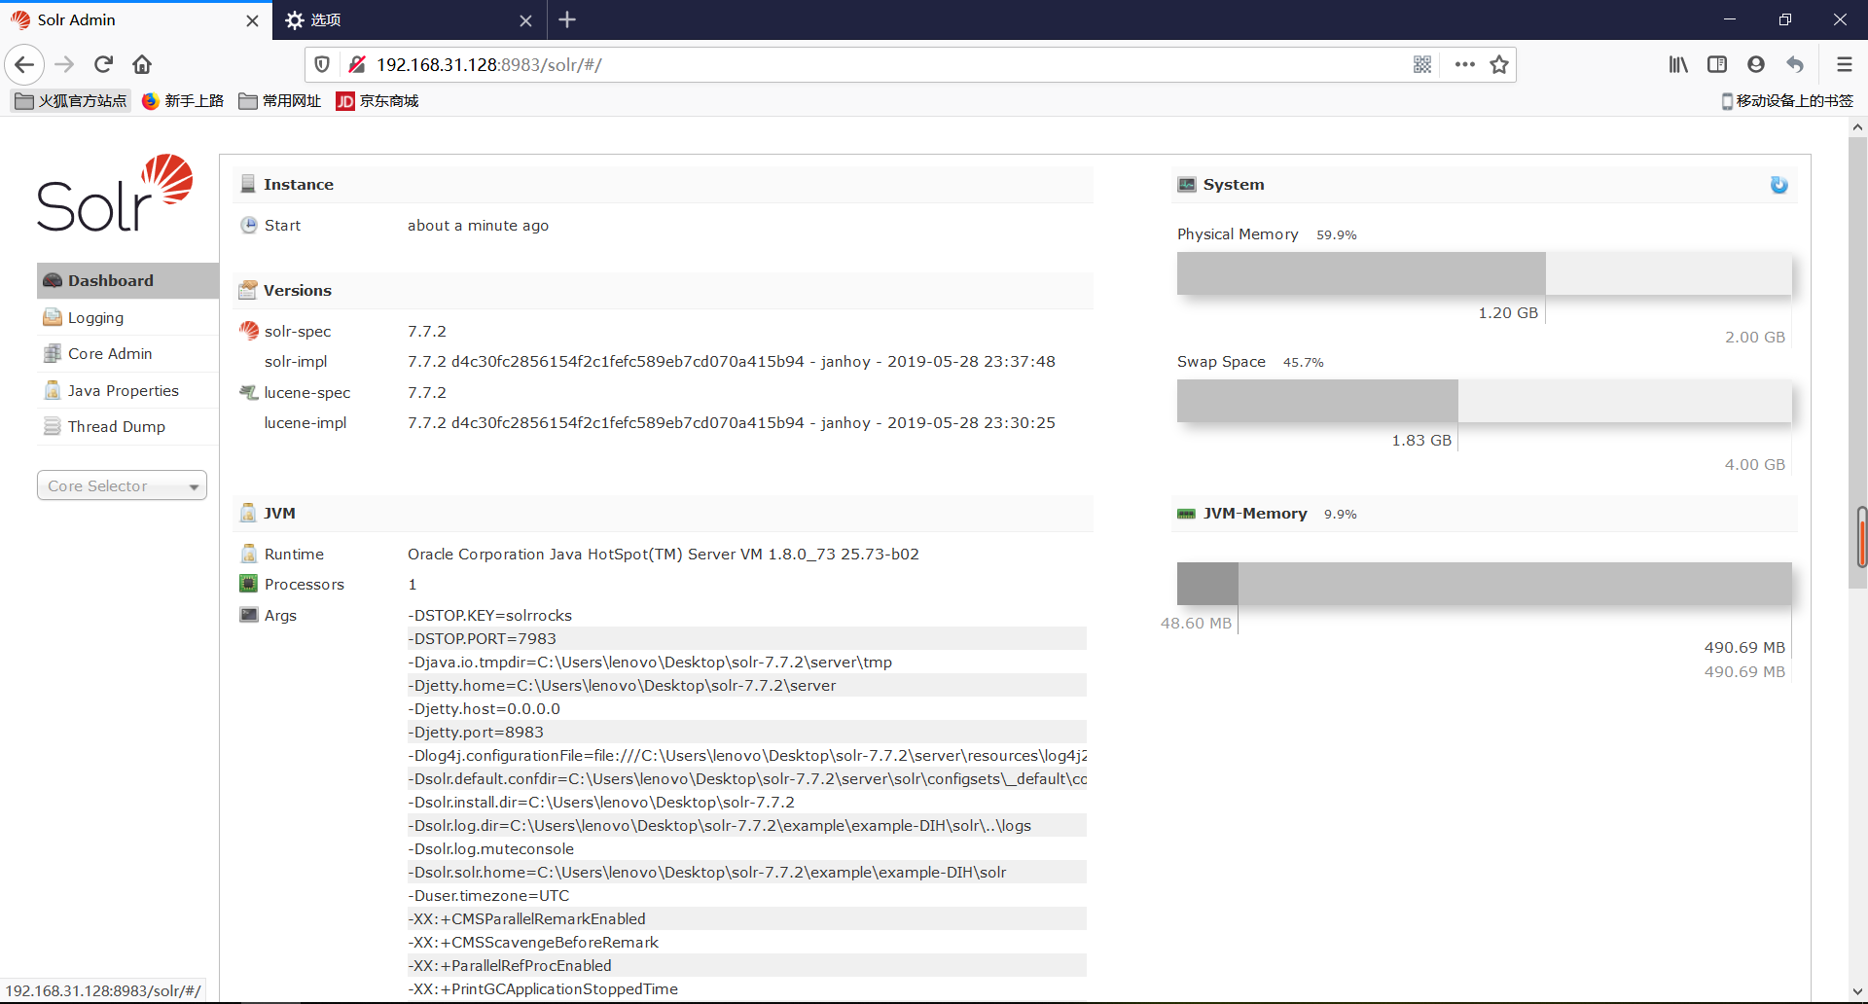Close the 选项 tab

click(525, 20)
